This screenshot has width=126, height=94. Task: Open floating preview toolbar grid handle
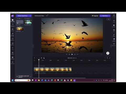click(102, 54)
